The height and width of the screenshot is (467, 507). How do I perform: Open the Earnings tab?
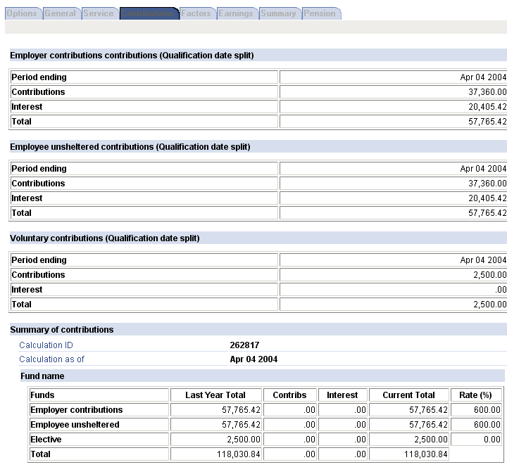coord(236,13)
